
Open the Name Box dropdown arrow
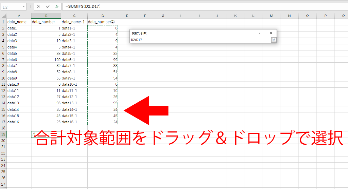(24, 6)
